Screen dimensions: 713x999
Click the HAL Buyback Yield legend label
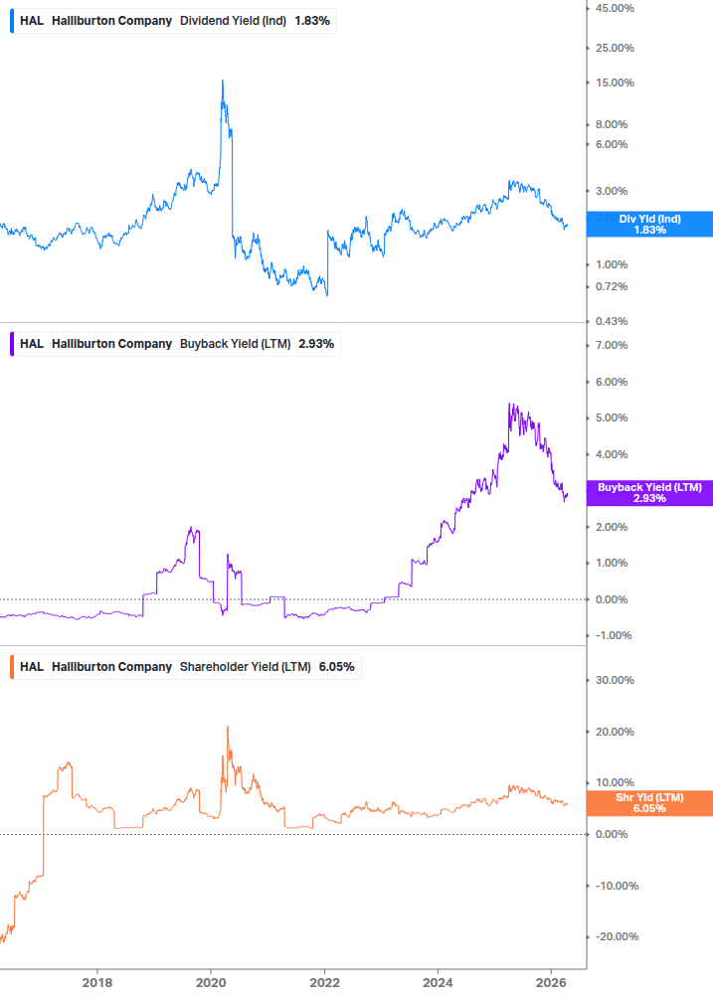click(x=176, y=344)
